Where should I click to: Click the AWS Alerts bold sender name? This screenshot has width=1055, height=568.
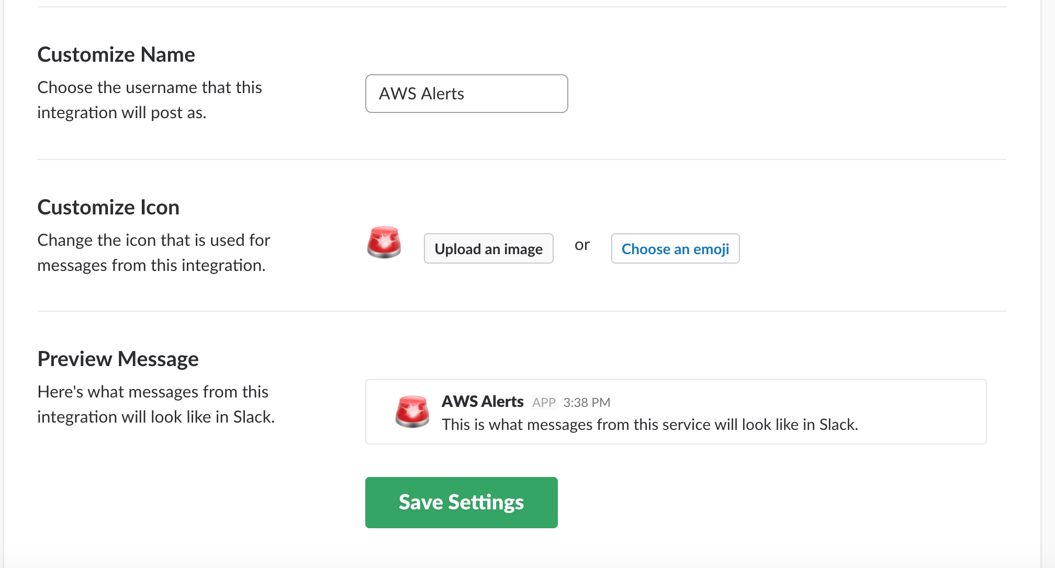[x=482, y=402]
